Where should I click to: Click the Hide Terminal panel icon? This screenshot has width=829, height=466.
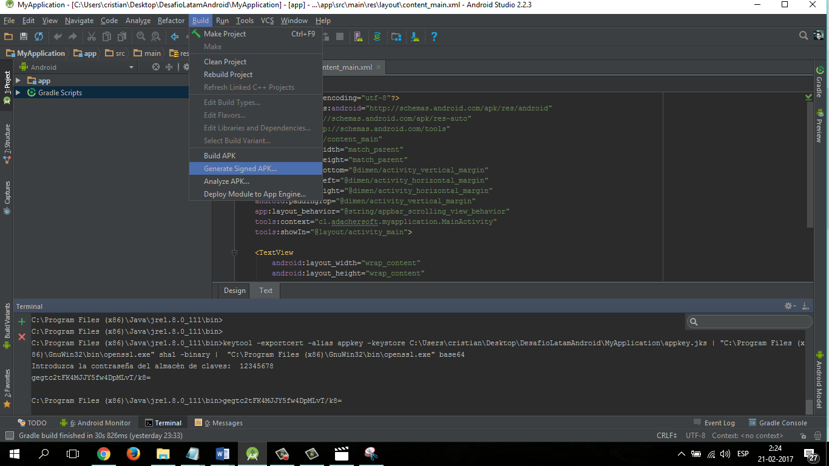pyautogui.click(x=805, y=306)
